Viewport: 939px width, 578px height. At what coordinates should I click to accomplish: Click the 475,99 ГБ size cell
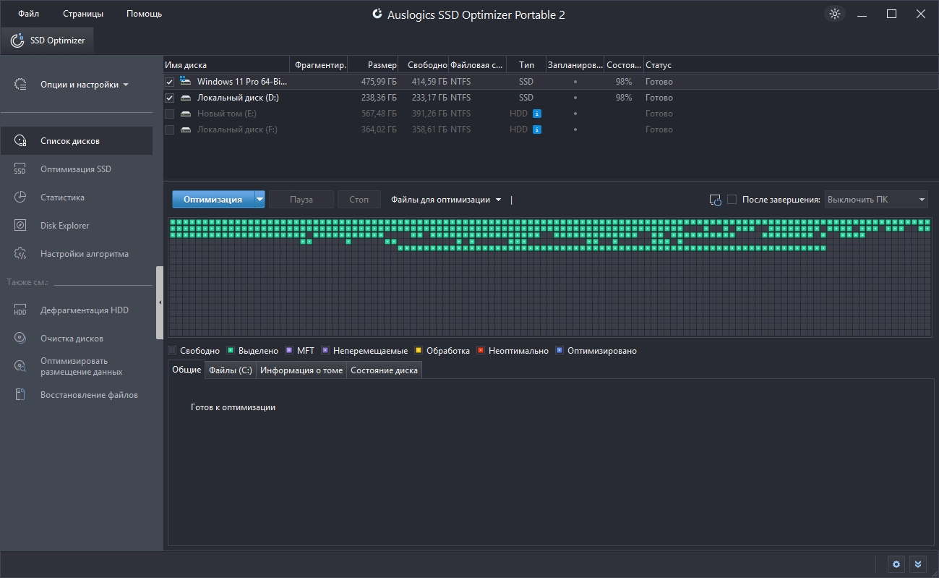379,82
